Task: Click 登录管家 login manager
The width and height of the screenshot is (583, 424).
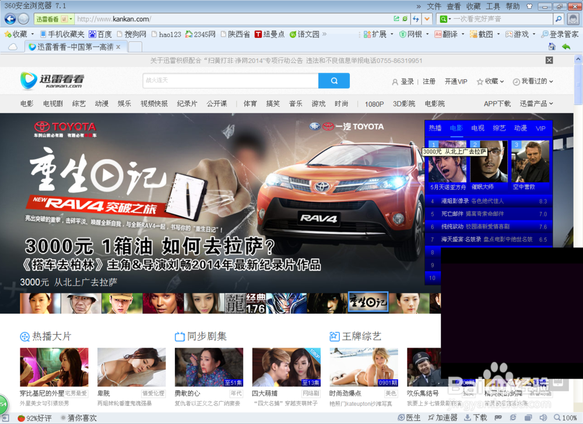Action: tap(560, 34)
